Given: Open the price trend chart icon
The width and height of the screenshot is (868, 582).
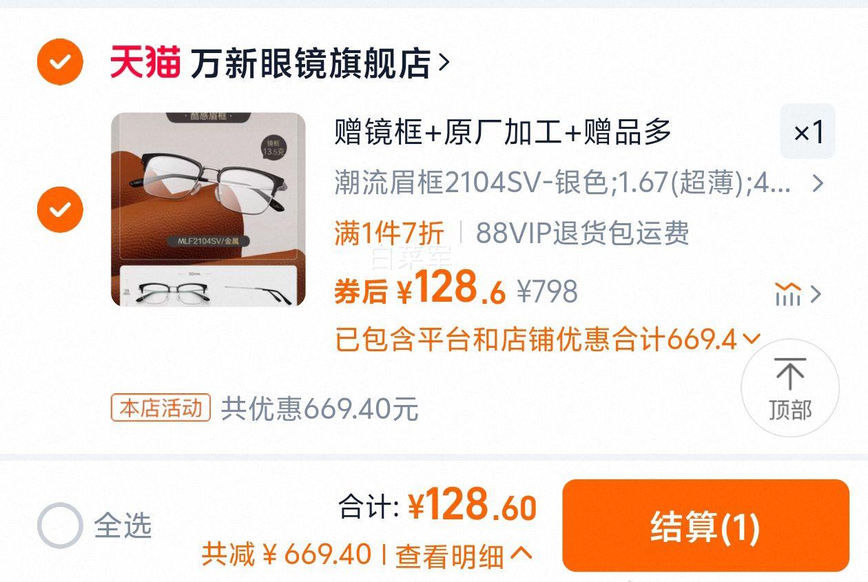Looking at the screenshot, I should 787,295.
